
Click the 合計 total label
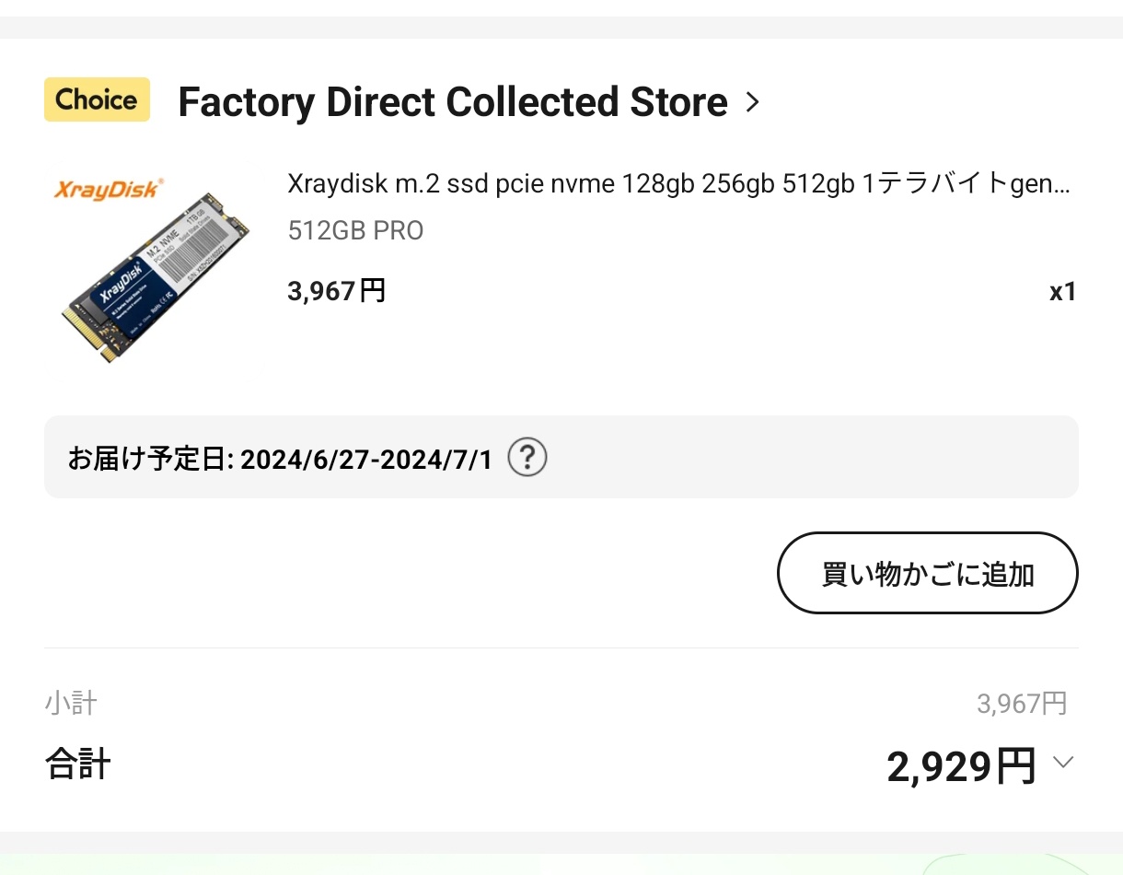(x=78, y=764)
